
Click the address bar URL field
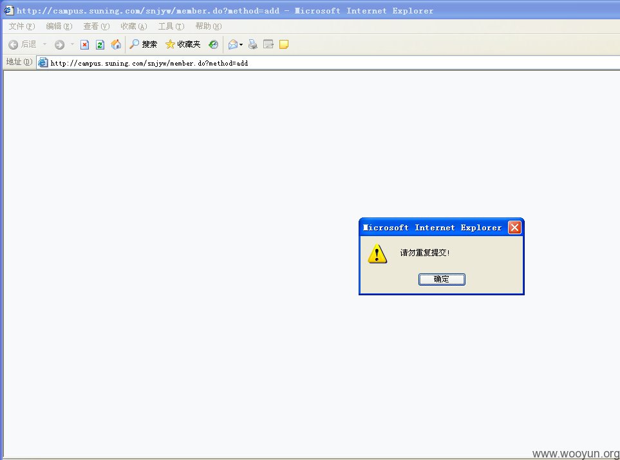click(x=328, y=63)
